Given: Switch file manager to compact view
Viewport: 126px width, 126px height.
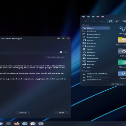Looking at the screenshot, I should coord(117,21).
